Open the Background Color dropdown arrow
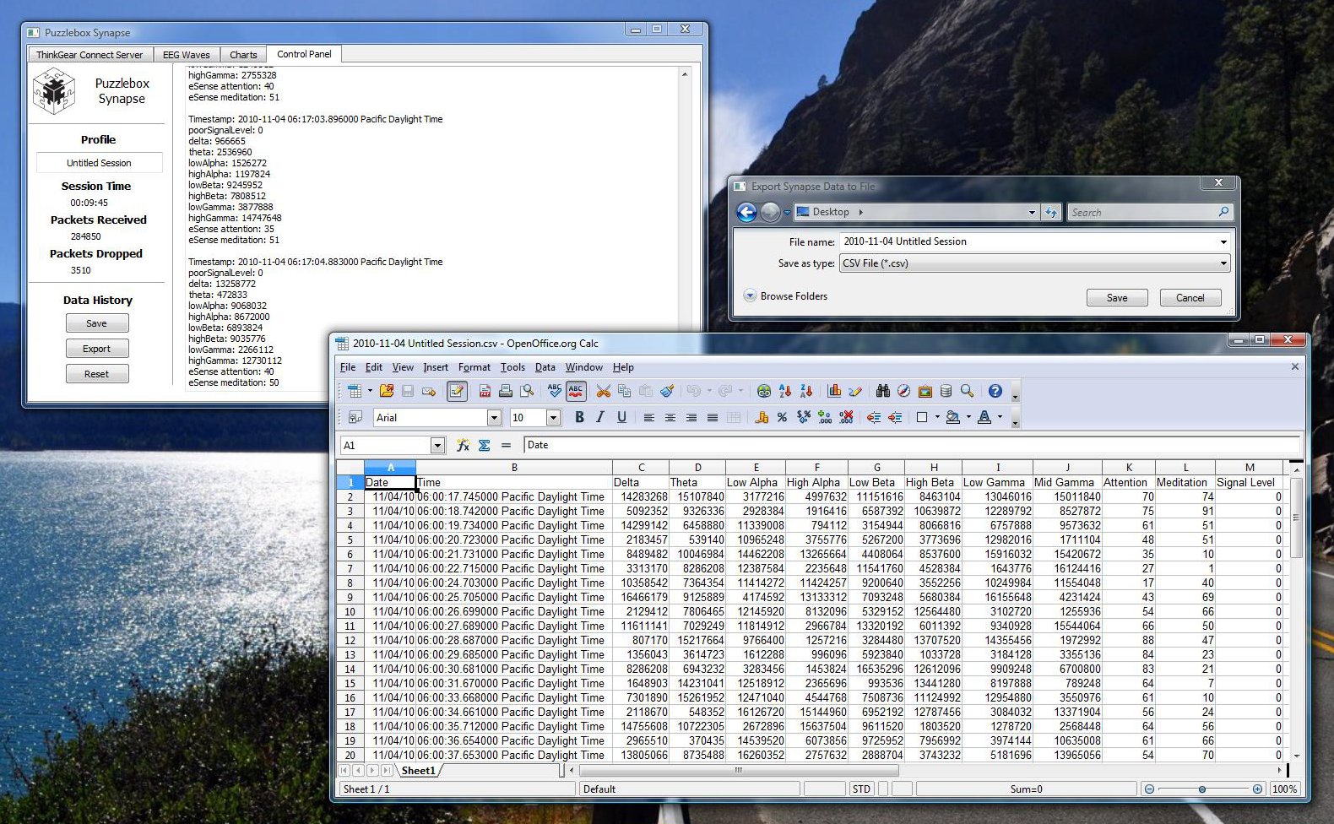Viewport: 1334px width, 824px height. [x=968, y=416]
